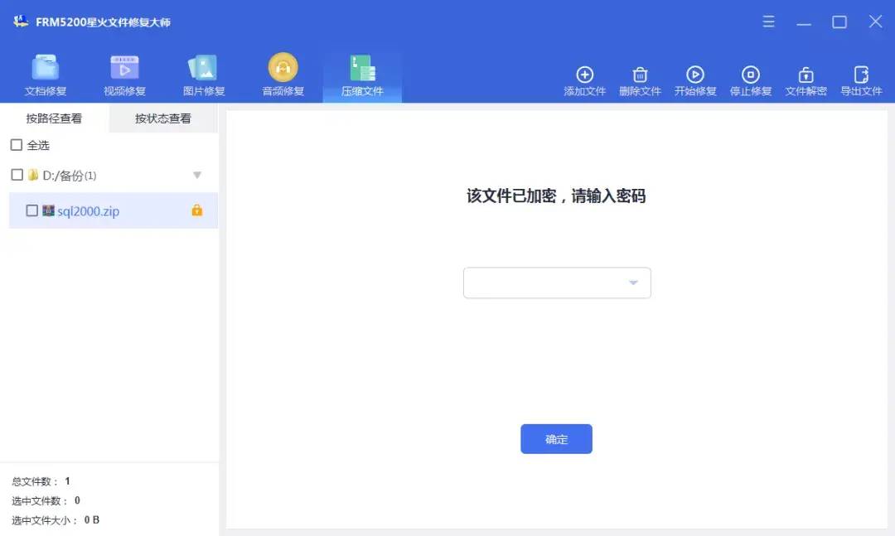Image resolution: width=895 pixels, height=536 pixels.
Task: Click the 删除文件 delete file icon
Action: [x=640, y=75]
